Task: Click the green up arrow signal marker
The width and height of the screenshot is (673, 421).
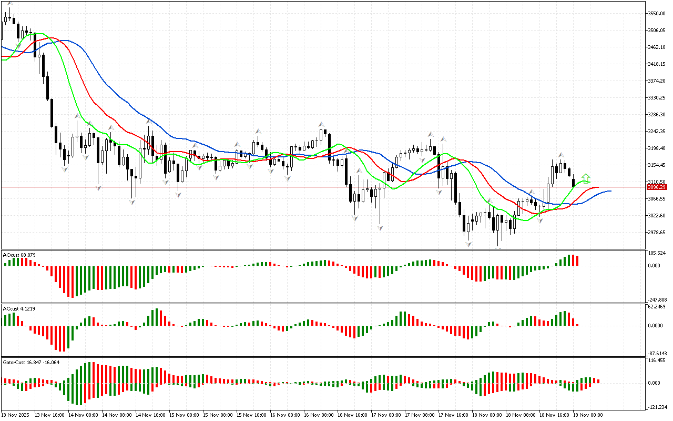Action: pos(586,178)
